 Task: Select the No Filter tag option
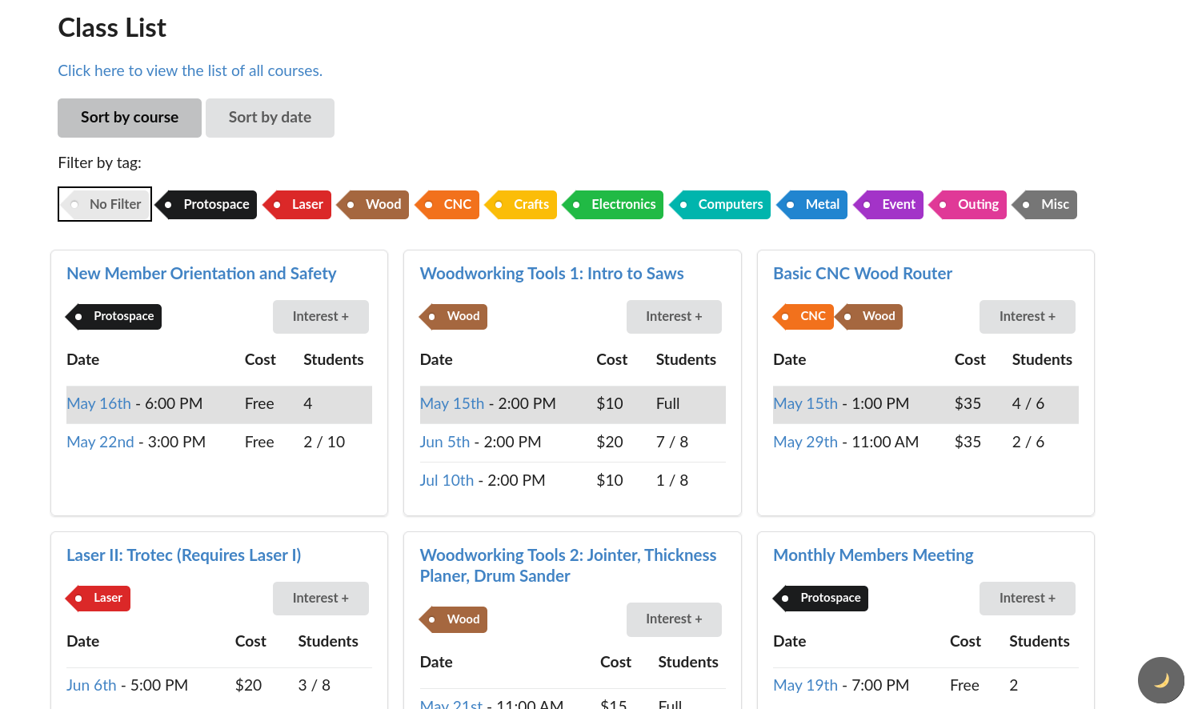tap(106, 204)
